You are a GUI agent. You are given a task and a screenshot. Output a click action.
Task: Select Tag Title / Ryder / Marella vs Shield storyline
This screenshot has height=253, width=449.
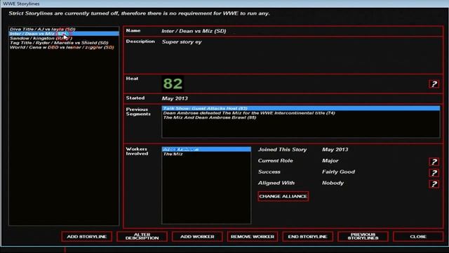64,43
